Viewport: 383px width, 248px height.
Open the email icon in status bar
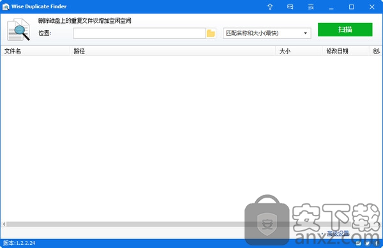coord(358,243)
